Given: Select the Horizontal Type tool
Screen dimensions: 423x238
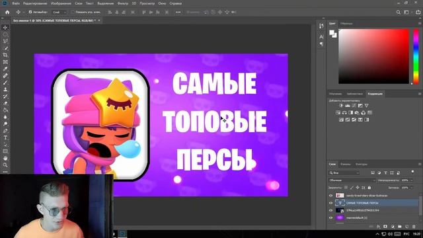Looking at the screenshot, I should click(x=5, y=138).
